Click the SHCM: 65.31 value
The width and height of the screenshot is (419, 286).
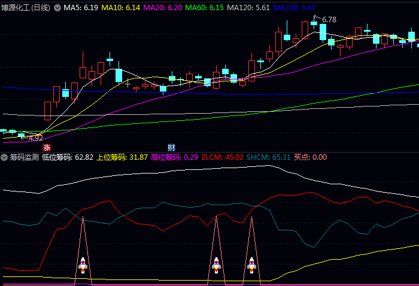(x=269, y=157)
